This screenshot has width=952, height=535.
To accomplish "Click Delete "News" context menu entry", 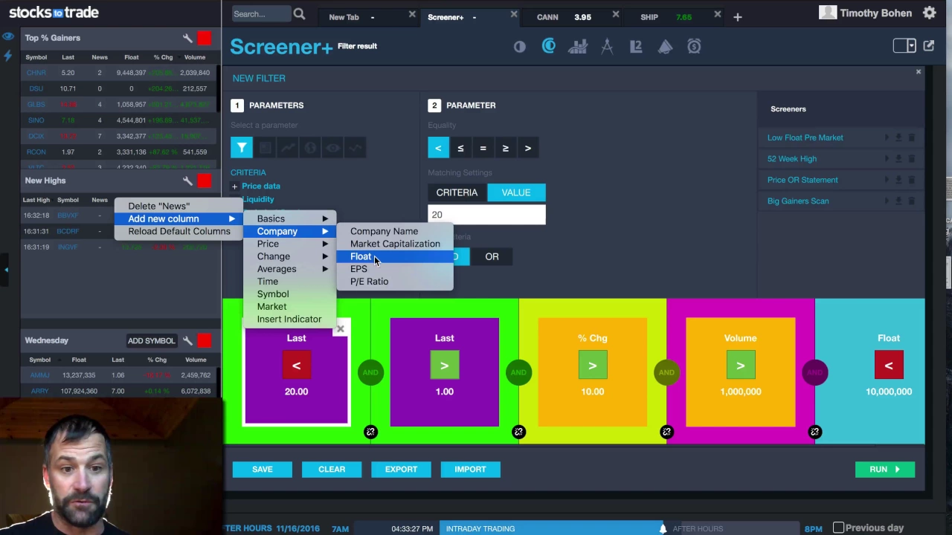I will coord(178,206).
